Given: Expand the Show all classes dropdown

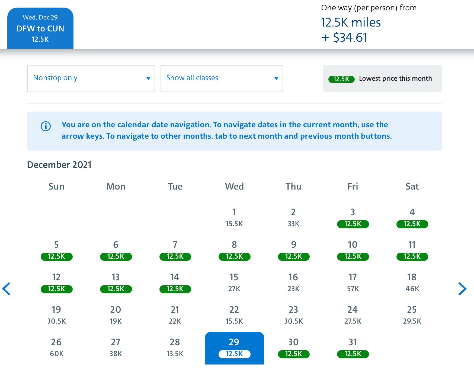Looking at the screenshot, I should point(222,78).
